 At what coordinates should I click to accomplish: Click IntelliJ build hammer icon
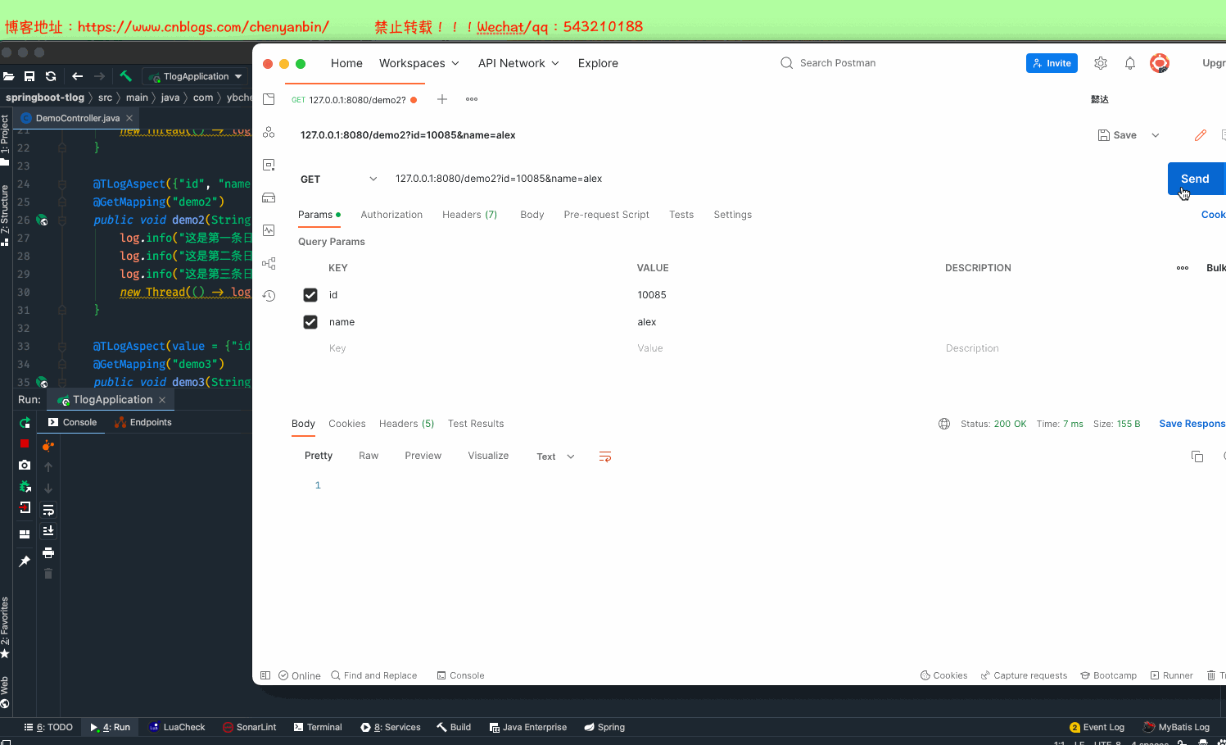(x=125, y=76)
